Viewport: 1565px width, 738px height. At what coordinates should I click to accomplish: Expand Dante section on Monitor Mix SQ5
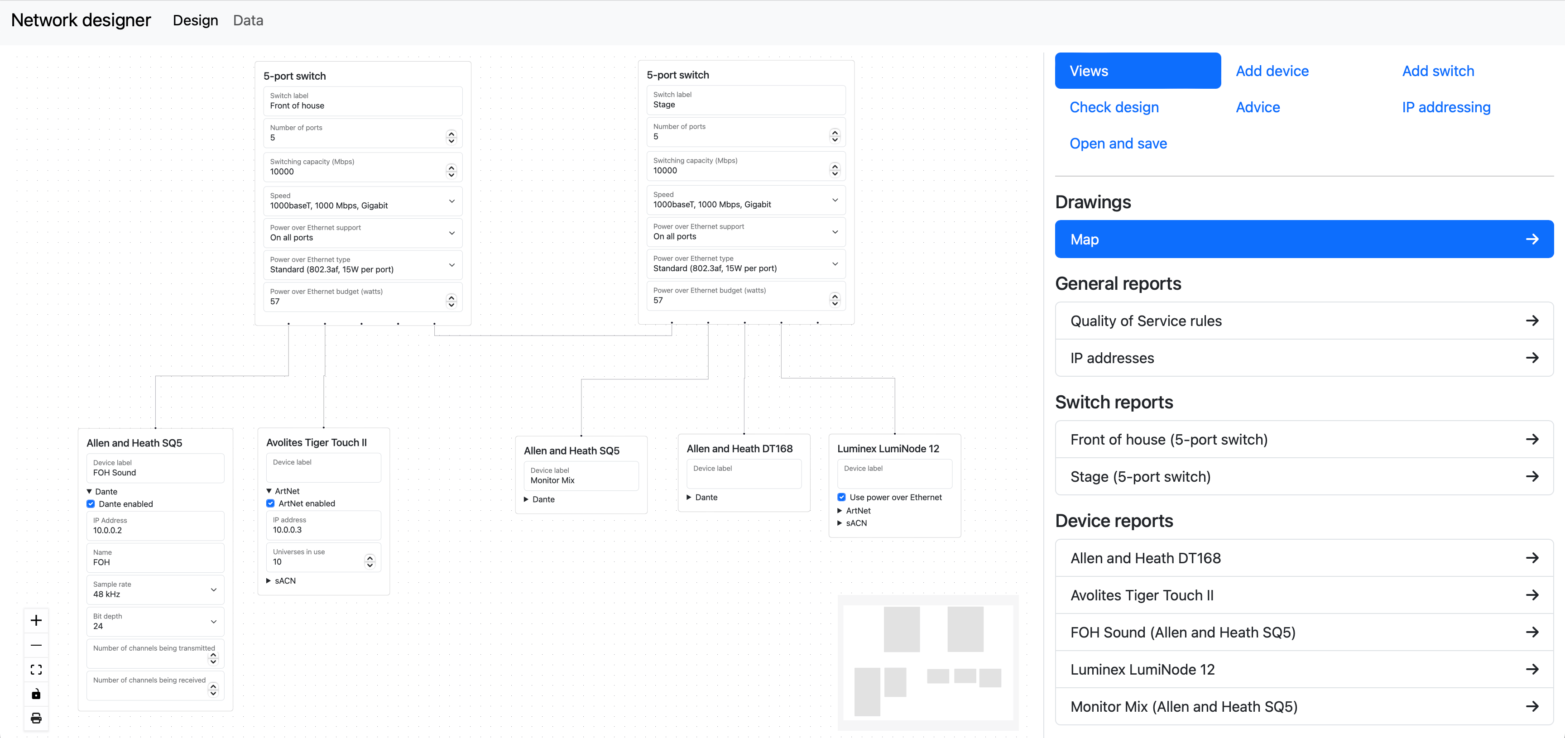tap(539, 499)
